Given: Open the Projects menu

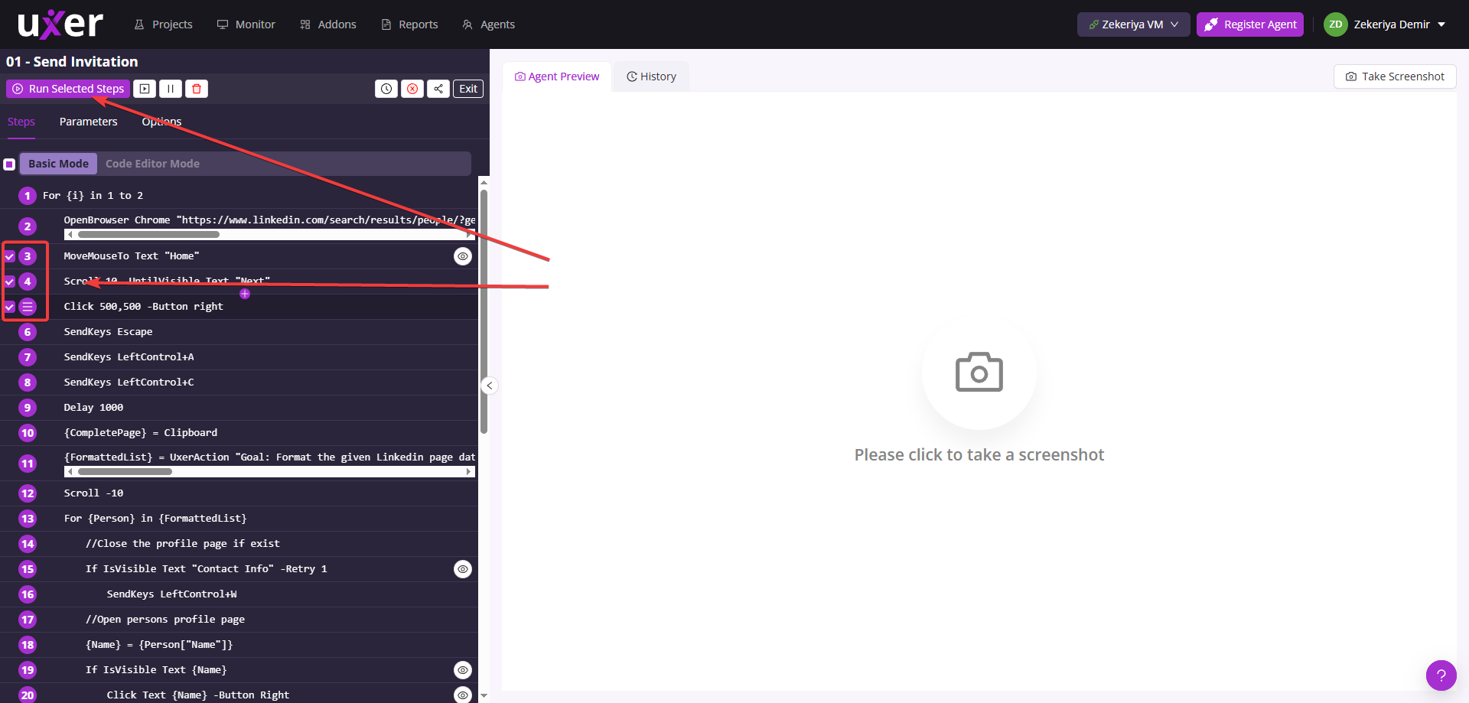Looking at the screenshot, I should point(164,24).
